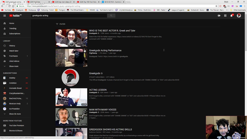Viewport: 247px width, 139px height.
Task: Open Movies & Shows in sidebar
Action: pyautogui.click(x=15, y=131)
